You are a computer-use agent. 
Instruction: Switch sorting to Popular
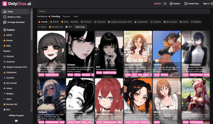coord(66,16)
